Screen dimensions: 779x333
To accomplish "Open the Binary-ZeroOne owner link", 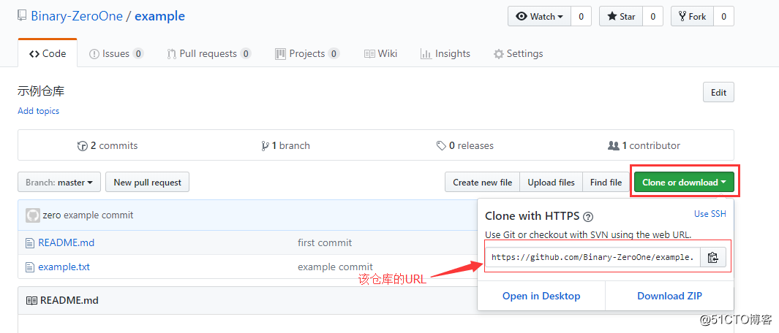I will click(x=77, y=16).
